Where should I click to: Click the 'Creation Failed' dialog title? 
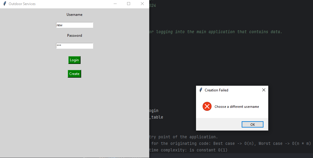(216, 90)
